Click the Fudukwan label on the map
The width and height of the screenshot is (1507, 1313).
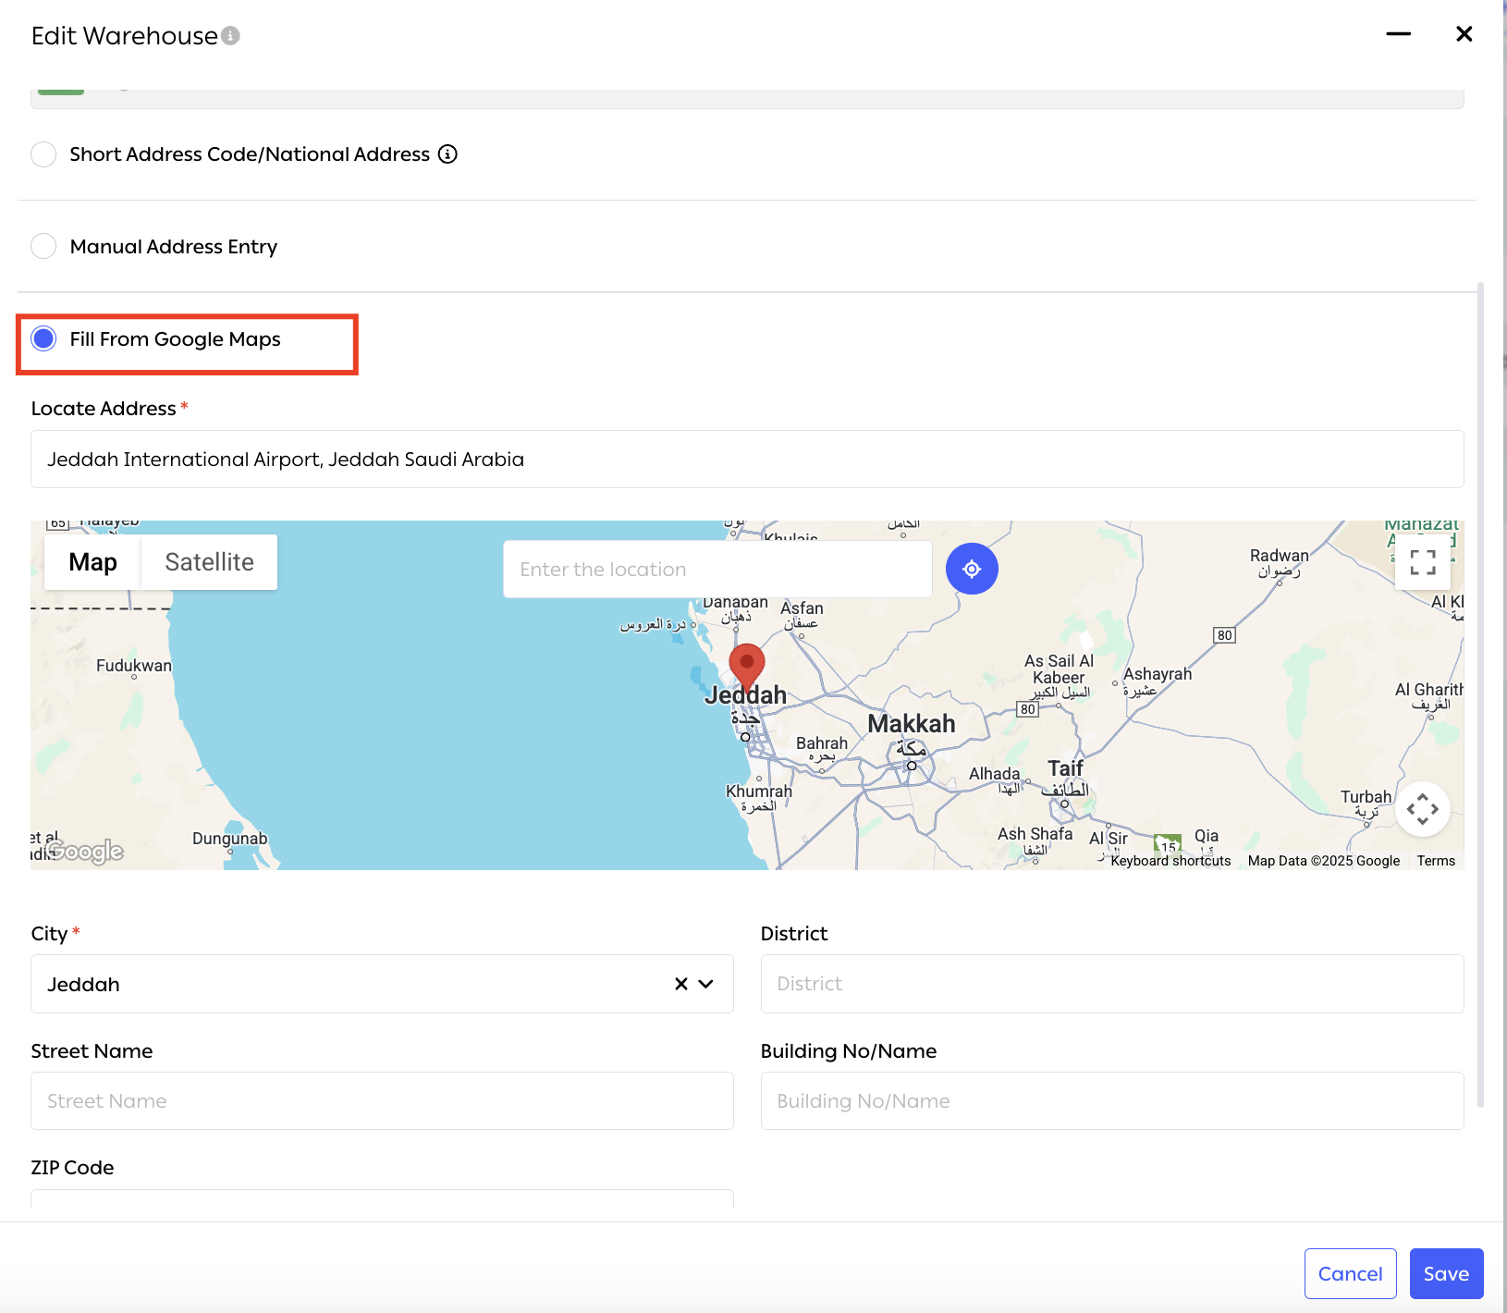point(134,666)
